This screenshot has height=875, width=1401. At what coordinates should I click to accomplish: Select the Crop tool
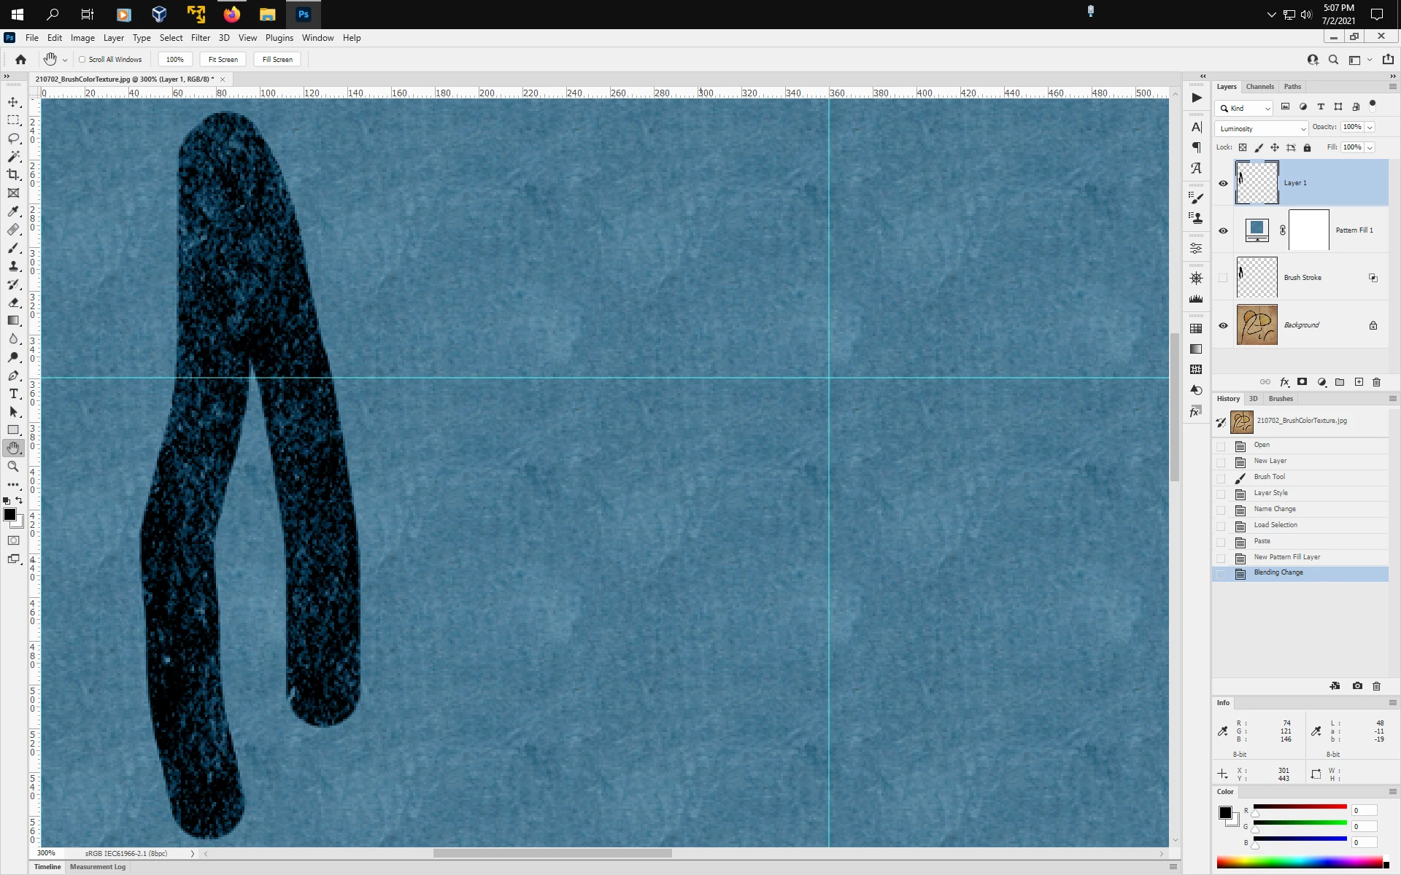click(x=13, y=175)
